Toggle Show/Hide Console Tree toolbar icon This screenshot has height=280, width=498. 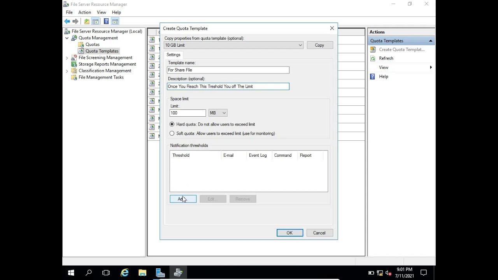pos(95,21)
